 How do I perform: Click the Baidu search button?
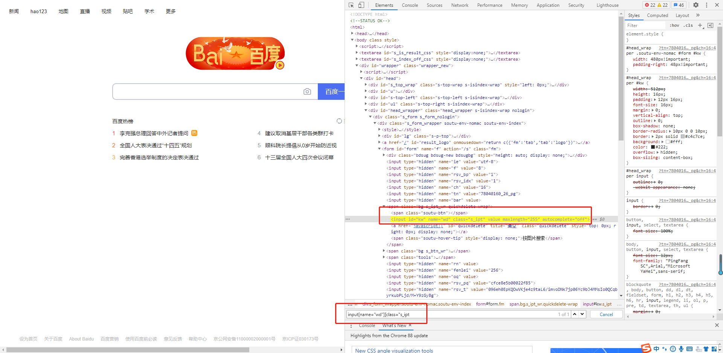click(x=331, y=92)
